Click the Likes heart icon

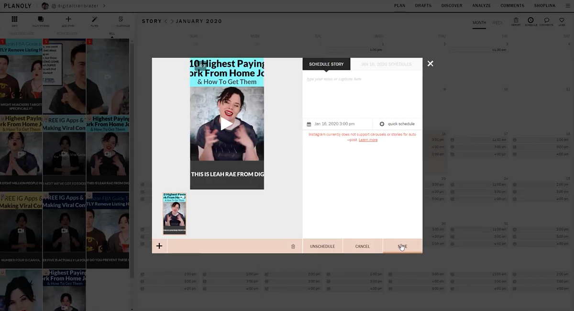[562, 20]
